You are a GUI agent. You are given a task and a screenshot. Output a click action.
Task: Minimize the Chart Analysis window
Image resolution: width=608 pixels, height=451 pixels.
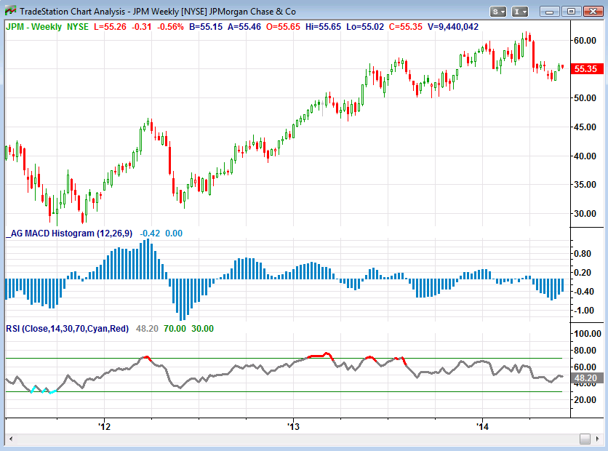pyautogui.click(x=549, y=12)
